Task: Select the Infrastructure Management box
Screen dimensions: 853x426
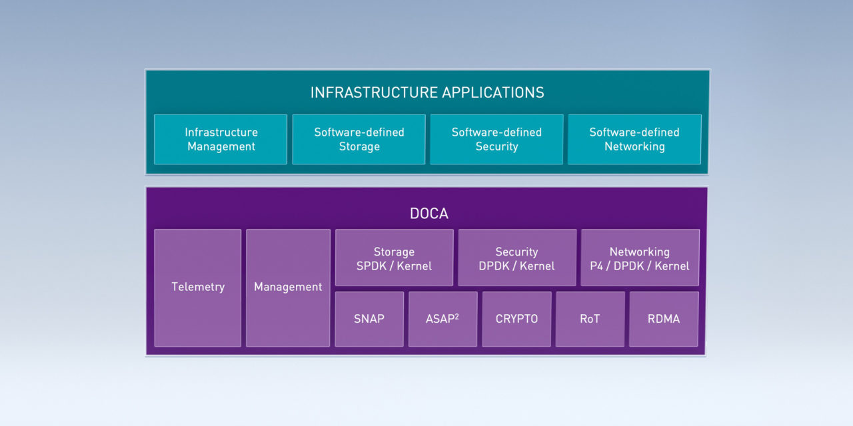Action: pyautogui.click(x=221, y=139)
